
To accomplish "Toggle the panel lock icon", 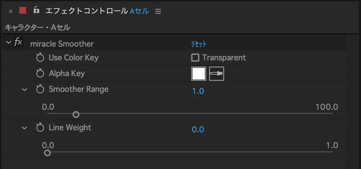I will tap(36, 10).
